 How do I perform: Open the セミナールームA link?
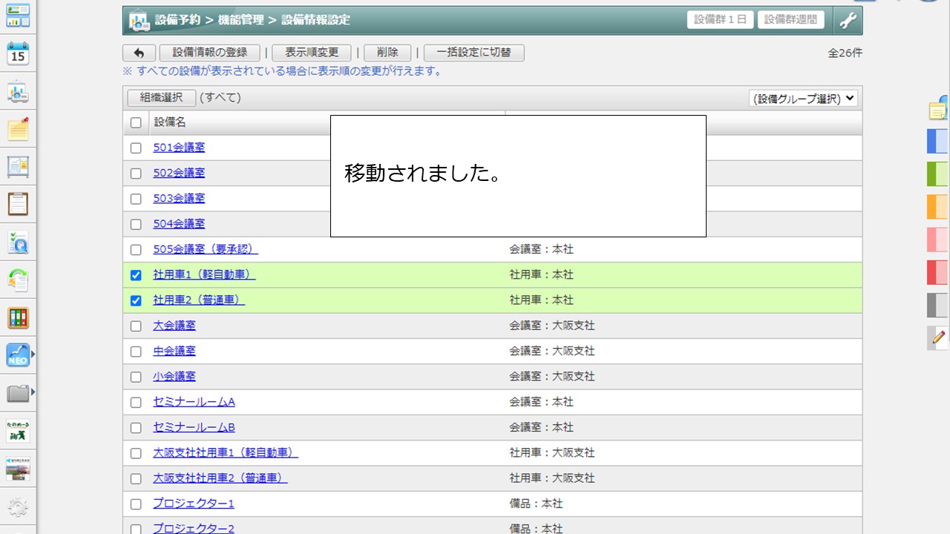(x=194, y=402)
